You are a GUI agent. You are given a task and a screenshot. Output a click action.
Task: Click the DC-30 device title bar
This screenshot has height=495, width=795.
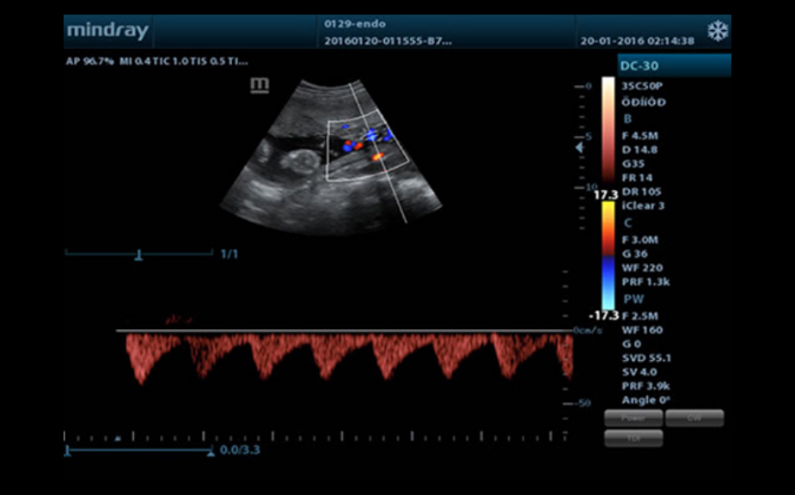click(x=674, y=66)
